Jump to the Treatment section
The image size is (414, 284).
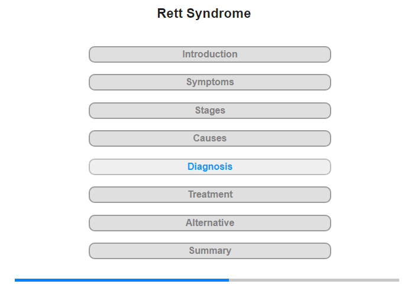pos(209,195)
